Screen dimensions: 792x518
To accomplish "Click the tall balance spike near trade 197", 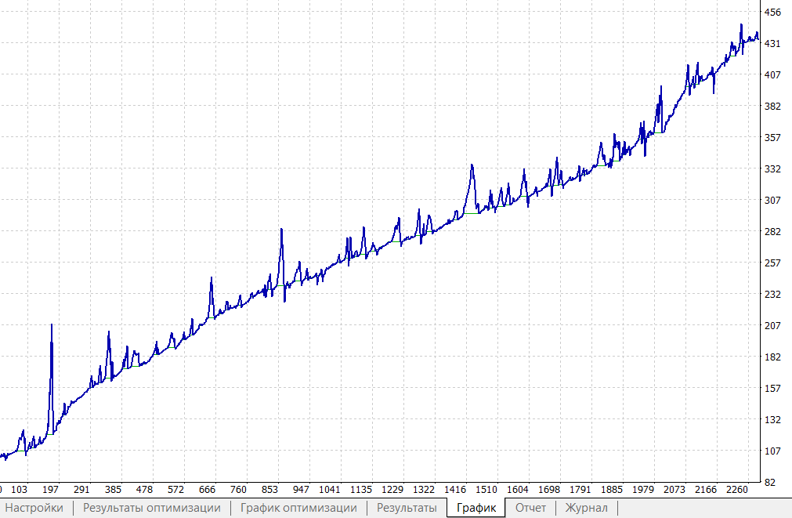I will [x=52, y=324].
